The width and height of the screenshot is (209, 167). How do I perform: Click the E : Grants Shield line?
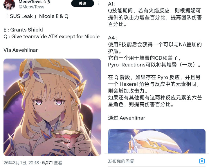coord(23,30)
